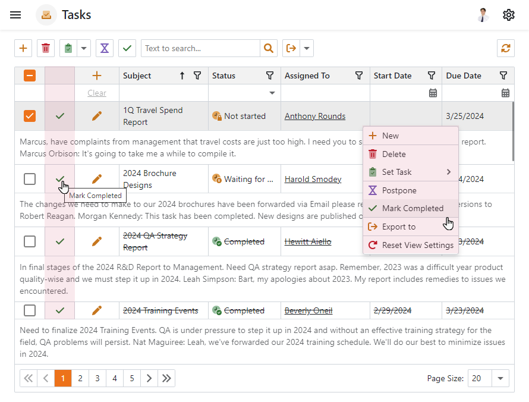The image size is (529, 402).
Task: Mark 1Q Travel Spend Report as completed
Action: [x=60, y=116]
